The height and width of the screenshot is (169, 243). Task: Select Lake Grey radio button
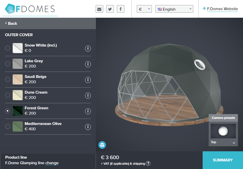(x=8, y=64)
